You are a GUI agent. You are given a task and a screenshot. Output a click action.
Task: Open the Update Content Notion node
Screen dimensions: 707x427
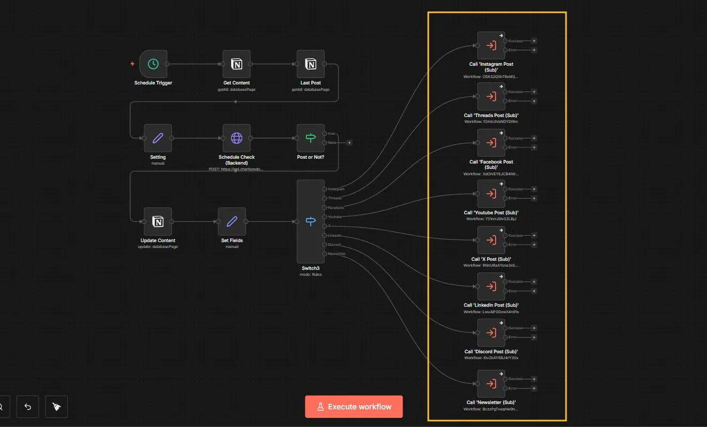coord(158,221)
